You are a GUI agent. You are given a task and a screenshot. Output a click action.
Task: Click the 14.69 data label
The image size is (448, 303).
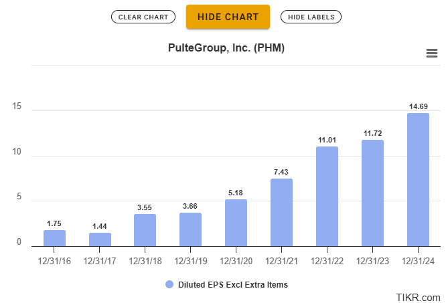tap(419, 106)
